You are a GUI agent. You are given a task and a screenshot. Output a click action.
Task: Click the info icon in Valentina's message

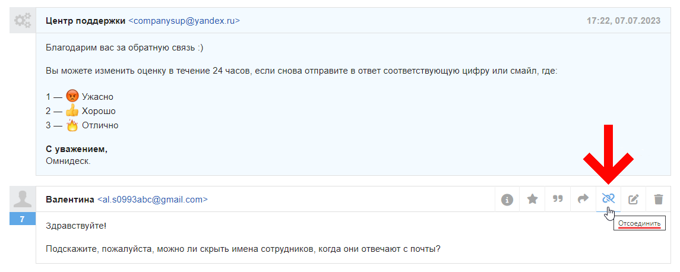[x=507, y=200]
